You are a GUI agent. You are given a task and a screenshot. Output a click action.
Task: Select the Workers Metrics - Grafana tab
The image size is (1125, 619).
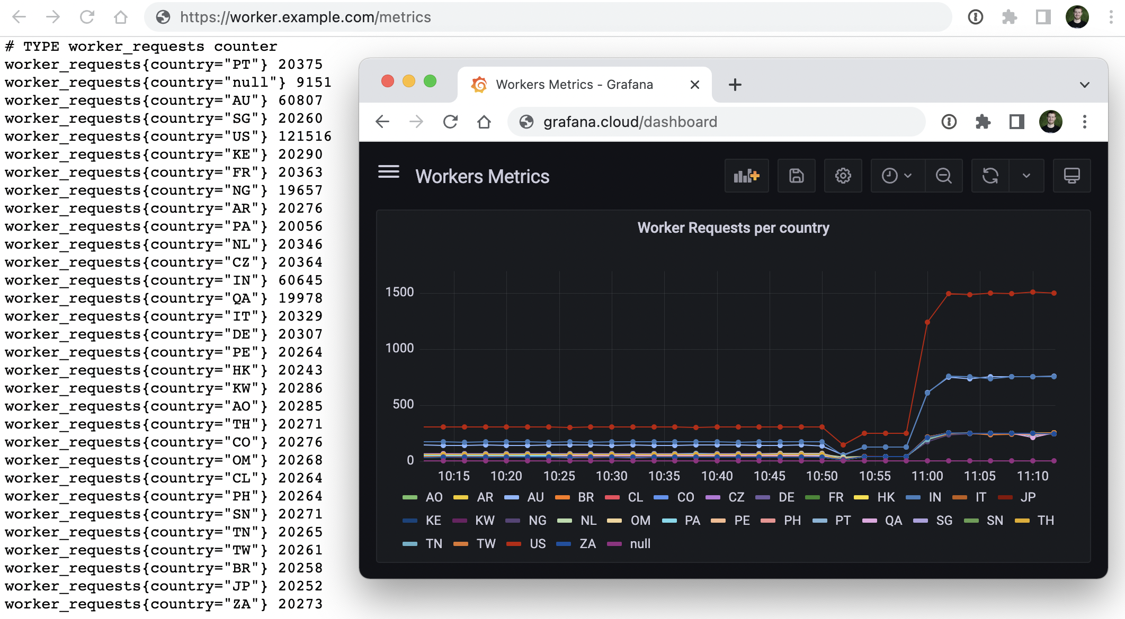[x=574, y=85]
